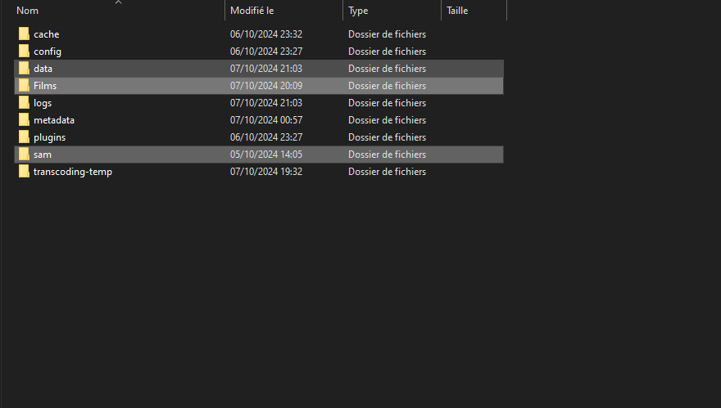
Task: Click date 05/10/2024 14:05 of sam
Action: 266,155
